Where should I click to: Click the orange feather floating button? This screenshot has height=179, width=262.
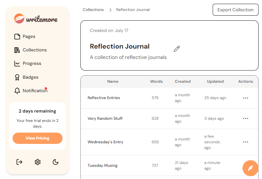pyautogui.click(x=250, y=168)
